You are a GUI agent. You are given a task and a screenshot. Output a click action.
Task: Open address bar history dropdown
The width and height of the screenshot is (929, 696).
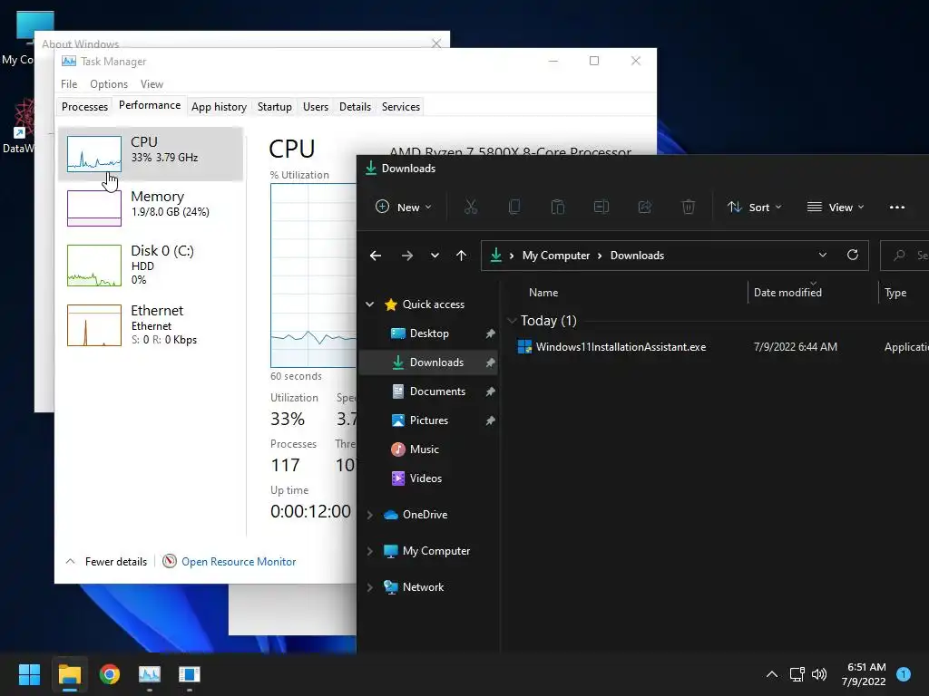click(822, 255)
